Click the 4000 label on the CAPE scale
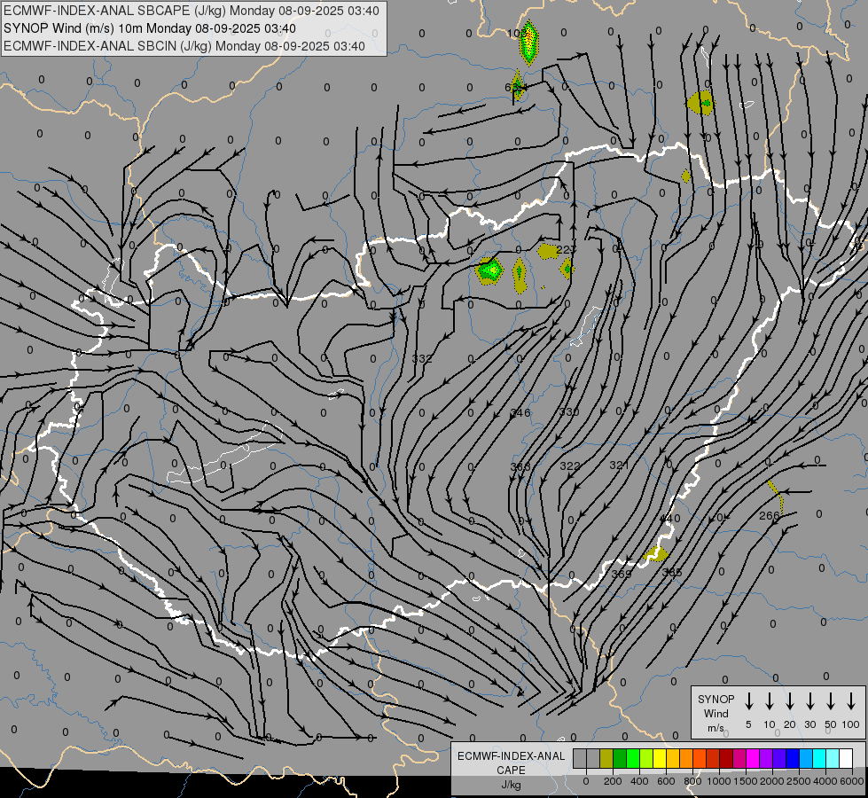868x798 pixels. pos(825,781)
